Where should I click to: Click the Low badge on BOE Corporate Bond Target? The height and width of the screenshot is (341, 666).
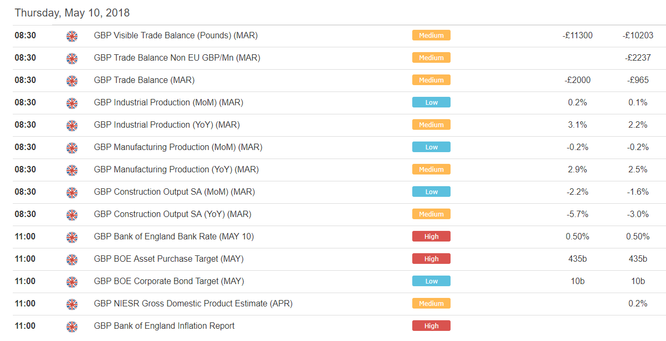click(x=431, y=281)
